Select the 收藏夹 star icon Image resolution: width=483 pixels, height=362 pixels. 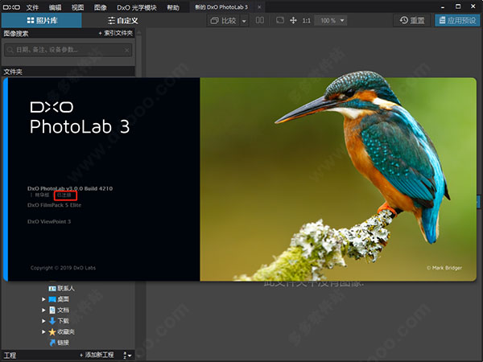coord(52,331)
